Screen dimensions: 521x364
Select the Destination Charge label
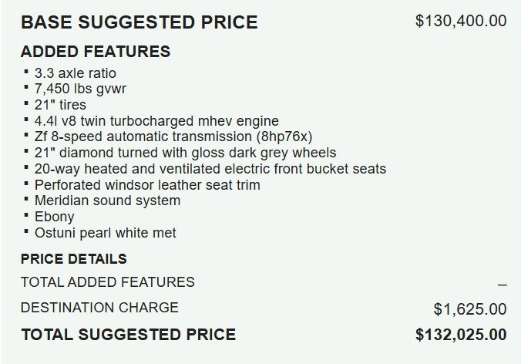(99, 308)
